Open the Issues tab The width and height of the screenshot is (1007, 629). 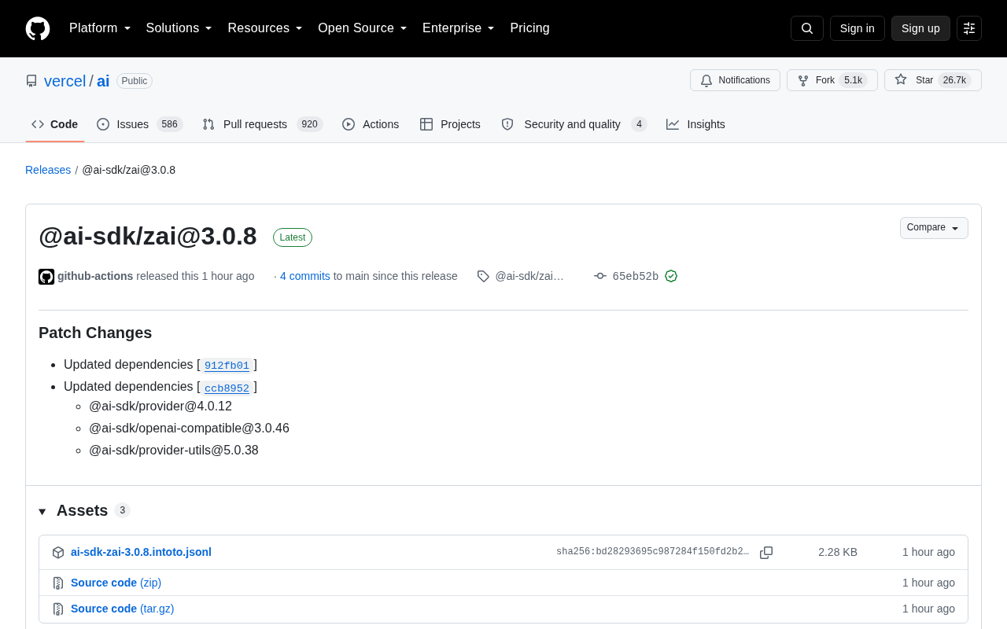139,124
